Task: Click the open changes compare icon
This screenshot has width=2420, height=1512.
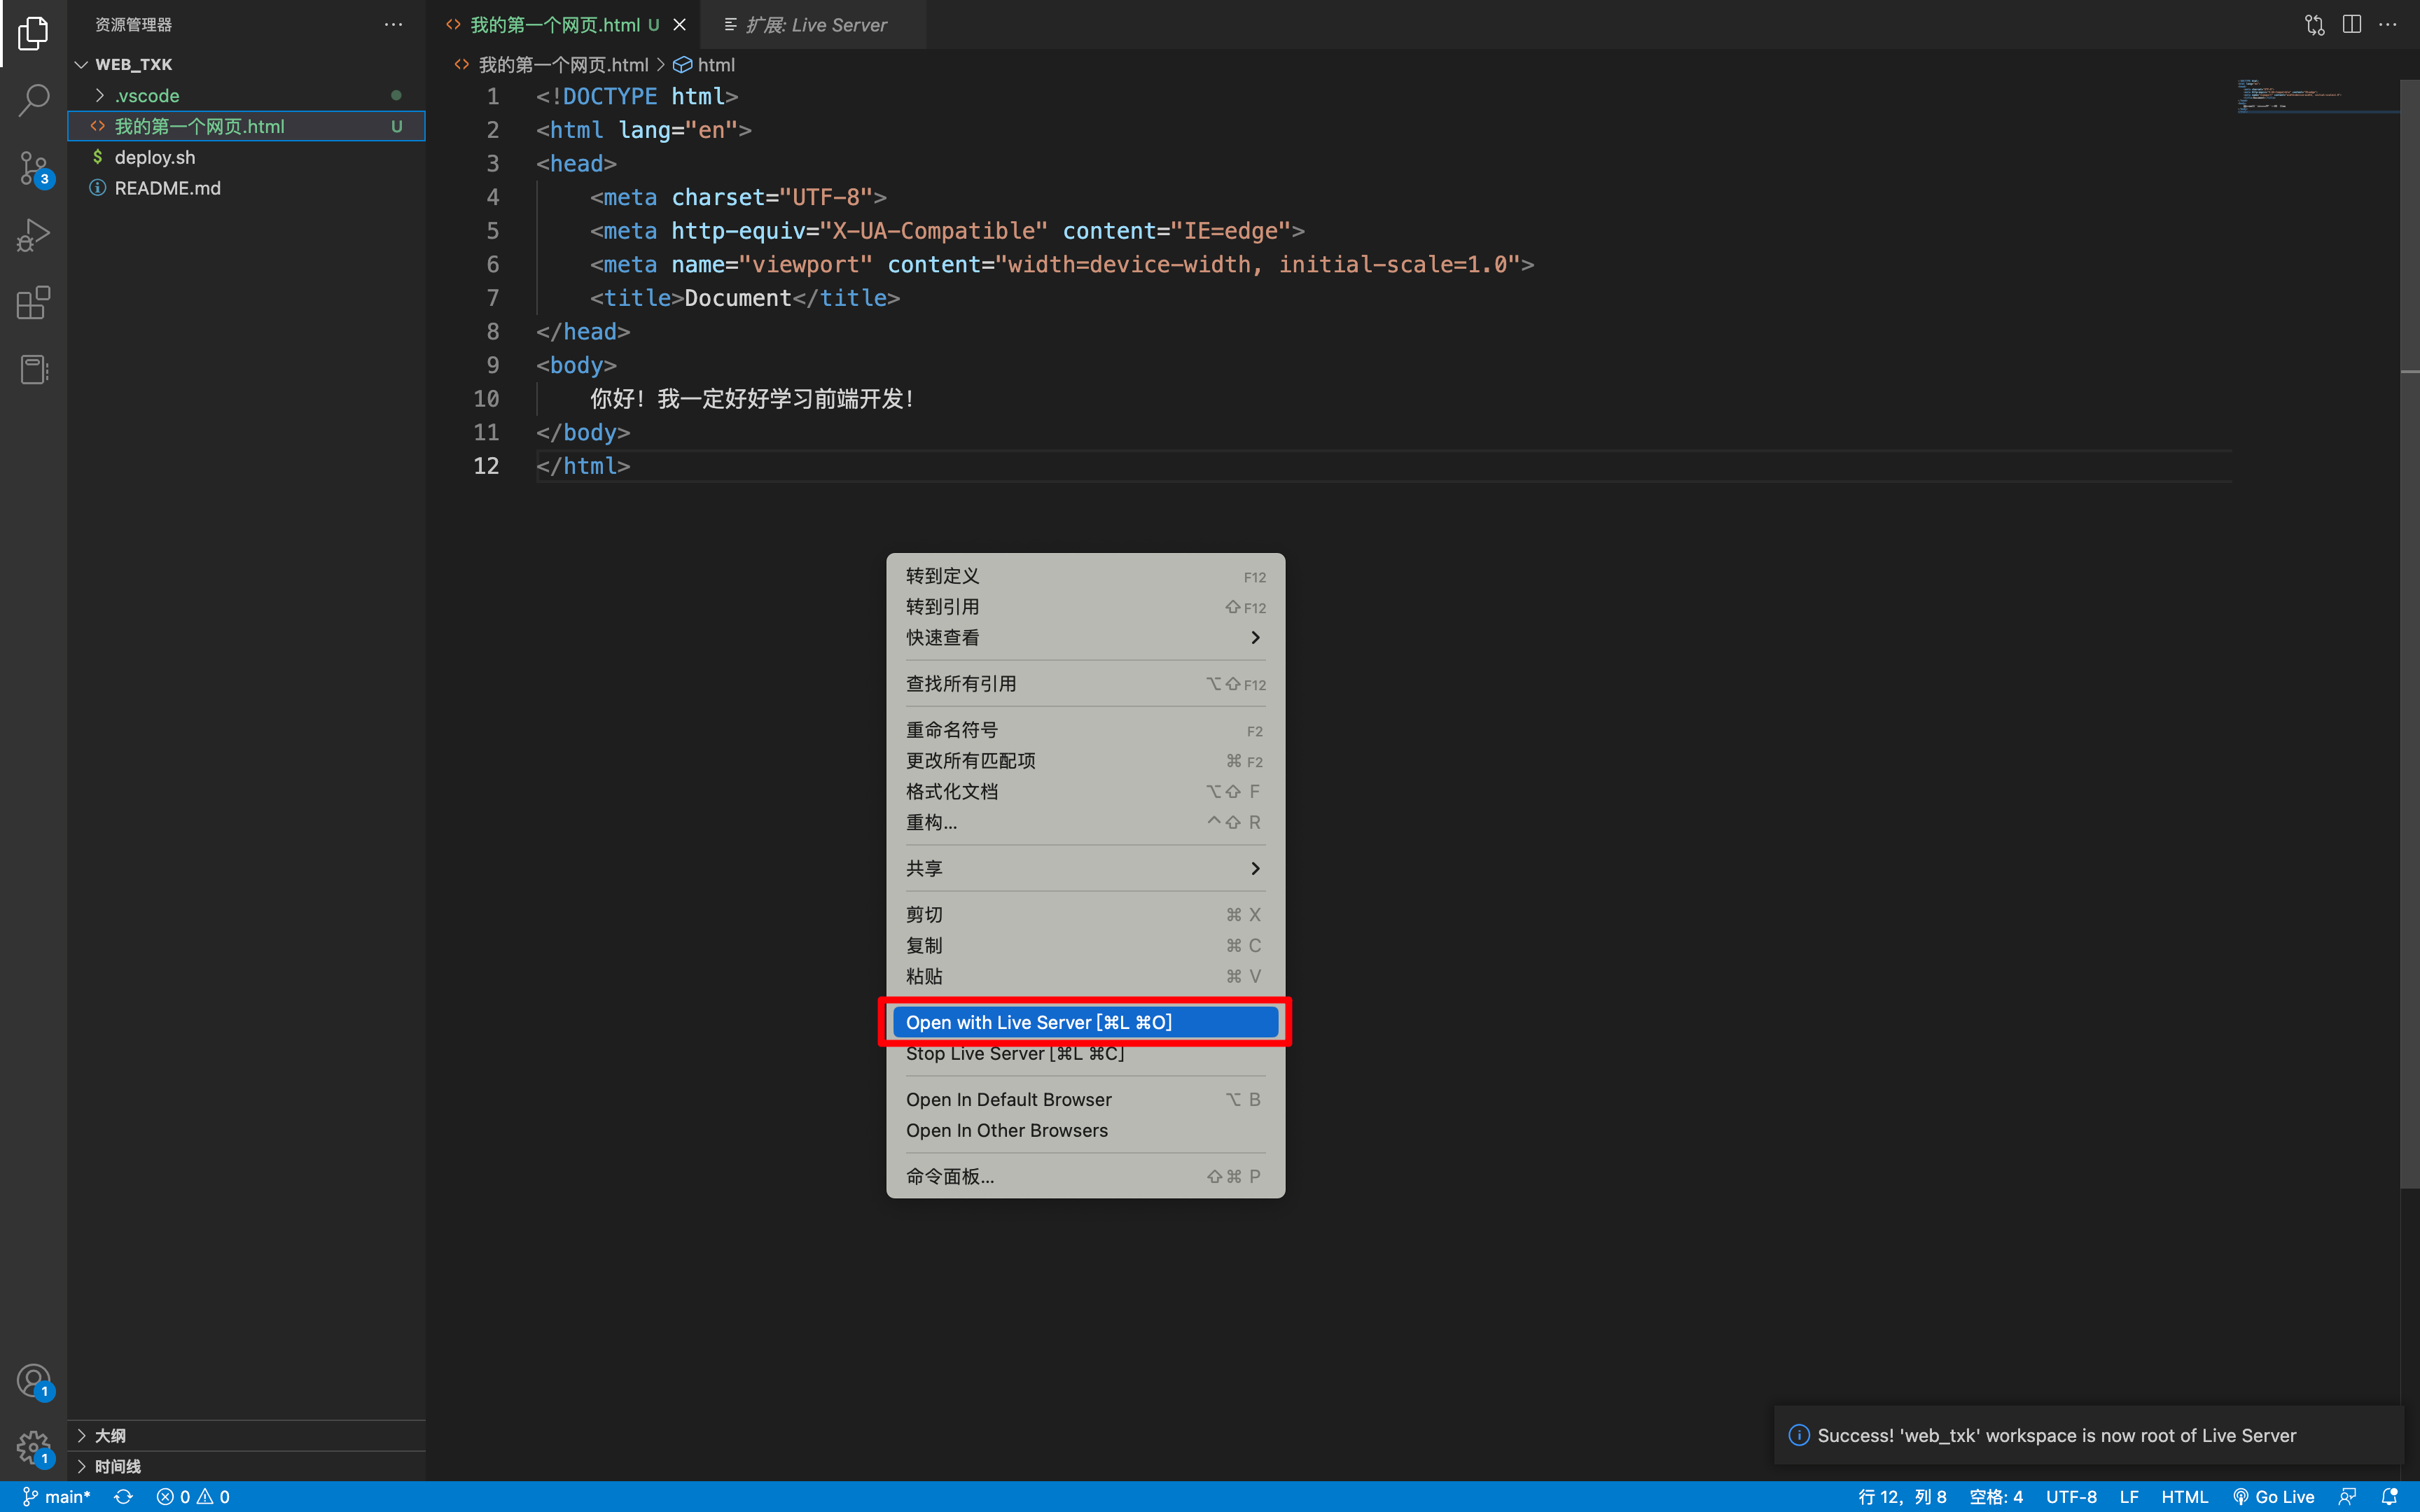Action: point(2314,24)
